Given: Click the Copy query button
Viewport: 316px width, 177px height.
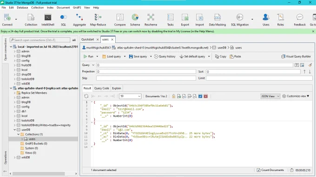Looking at the screenshot, I should coord(221,57).
